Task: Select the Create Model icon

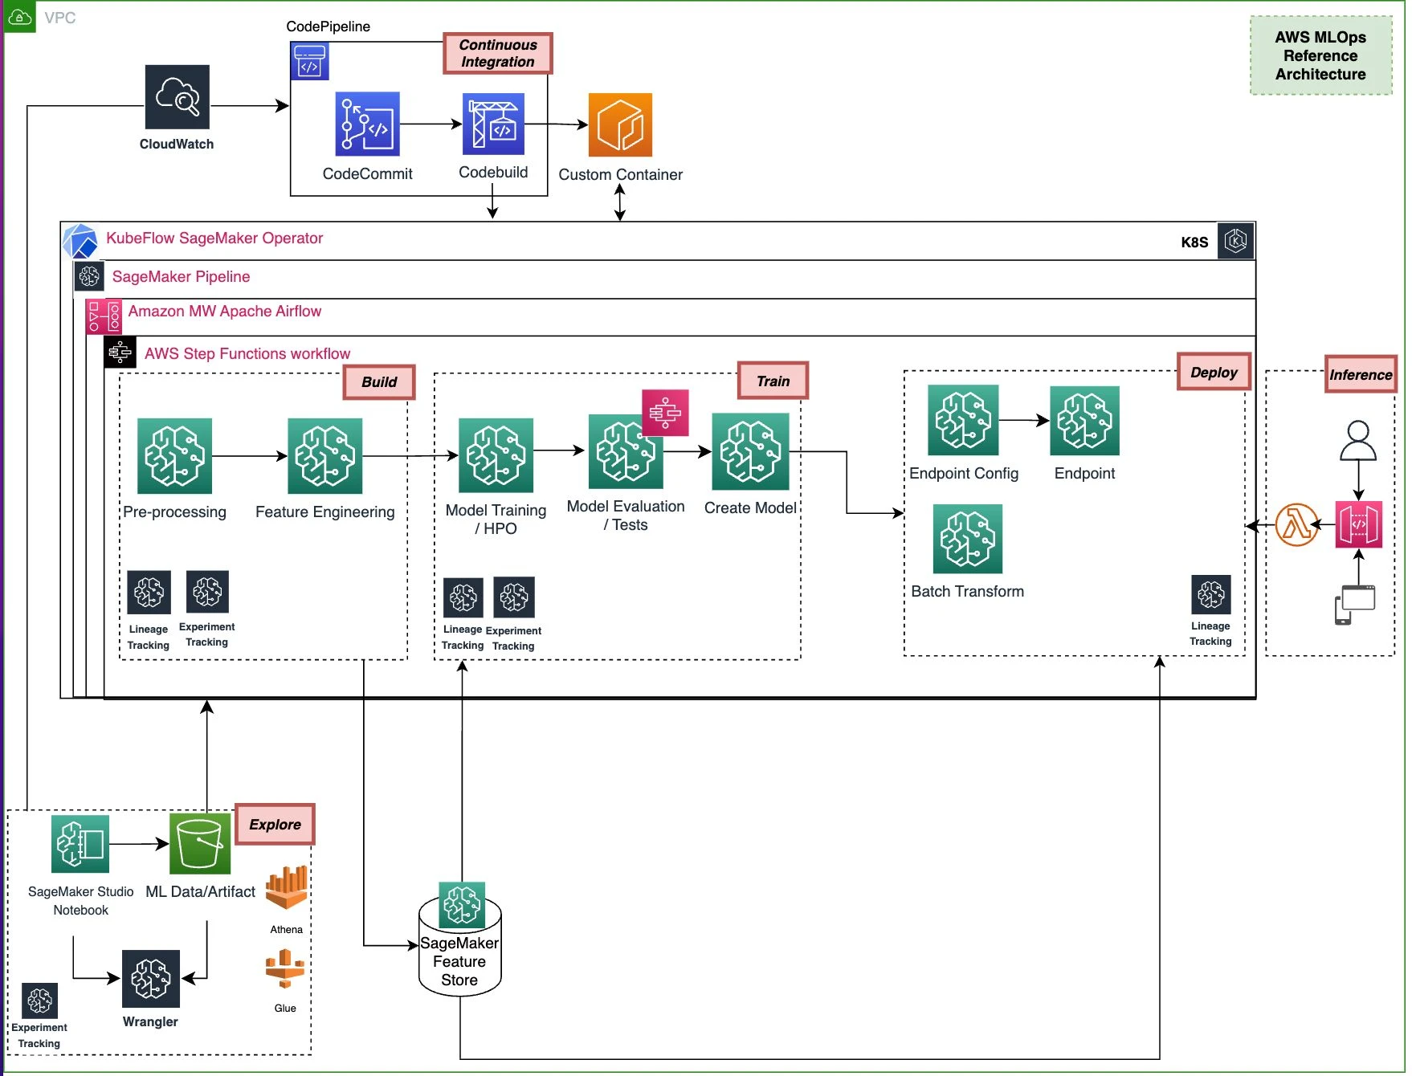Action: click(750, 451)
